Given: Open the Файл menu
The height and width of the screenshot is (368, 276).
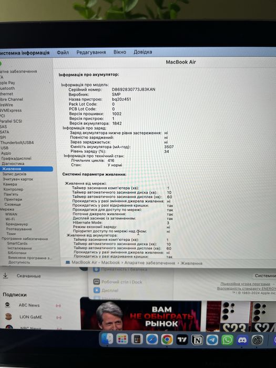Looking at the screenshot, I should [x=63, y=53].
